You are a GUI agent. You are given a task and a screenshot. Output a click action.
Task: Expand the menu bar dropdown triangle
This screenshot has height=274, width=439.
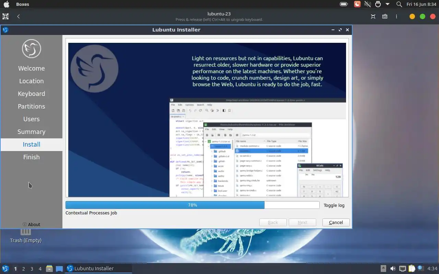388,4
